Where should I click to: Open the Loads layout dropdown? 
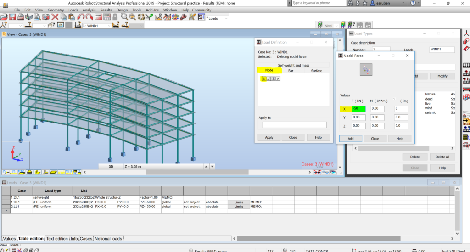tap(226, 18)
